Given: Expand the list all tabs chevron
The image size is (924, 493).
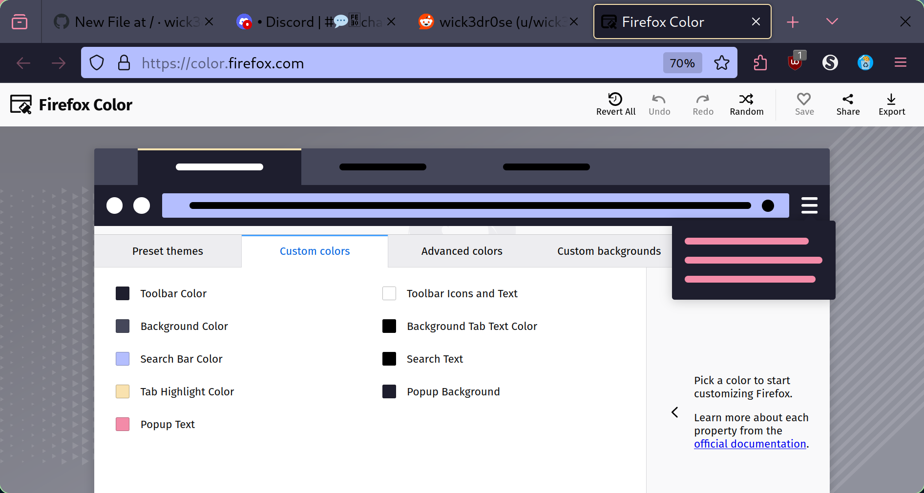Looking at the screenshot, I should click(832, 21).
